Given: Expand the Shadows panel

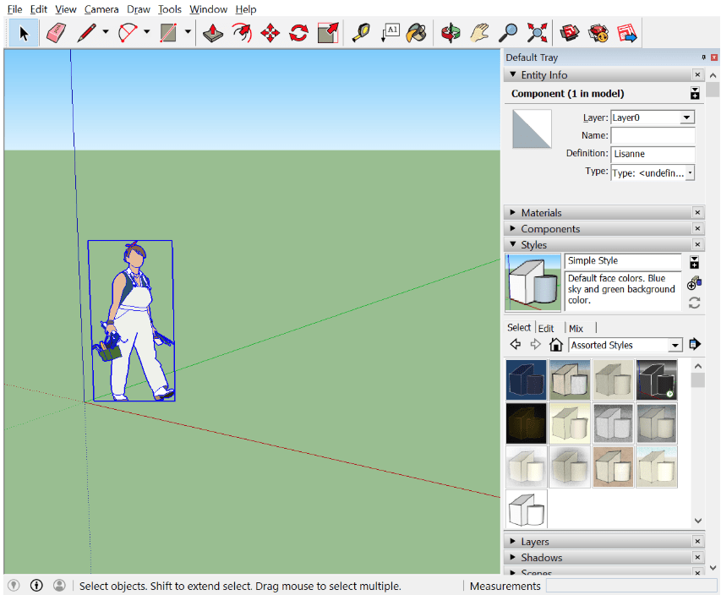Looking at the screenshot, I should [541, 558].
